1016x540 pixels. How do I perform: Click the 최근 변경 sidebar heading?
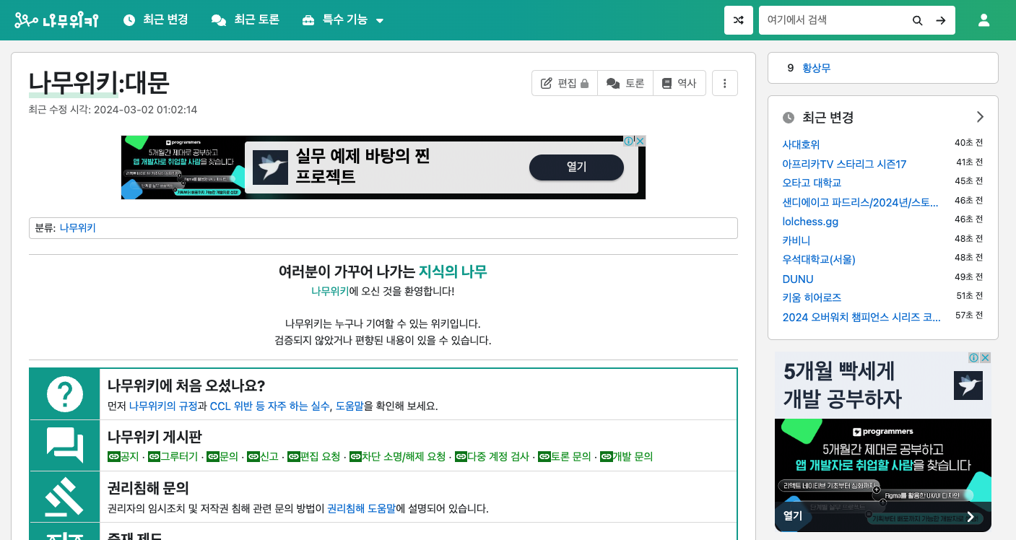[828, 117]
